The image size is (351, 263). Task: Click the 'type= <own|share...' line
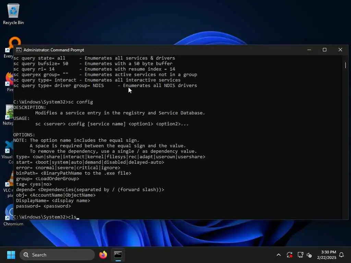tap(111, 157)
